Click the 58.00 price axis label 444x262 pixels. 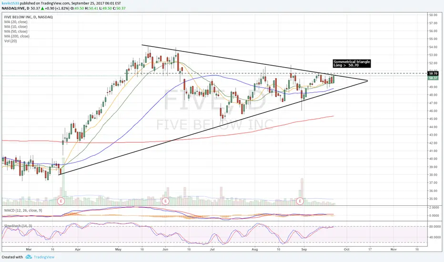coord(434,15)
